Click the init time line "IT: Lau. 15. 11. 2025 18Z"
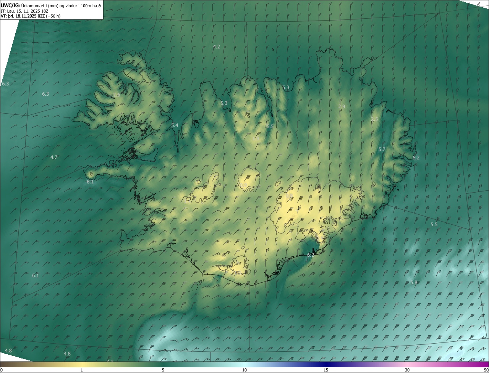The height and width of the screenshot is (373, 489). pyautogui.click(x=24, y=11)
